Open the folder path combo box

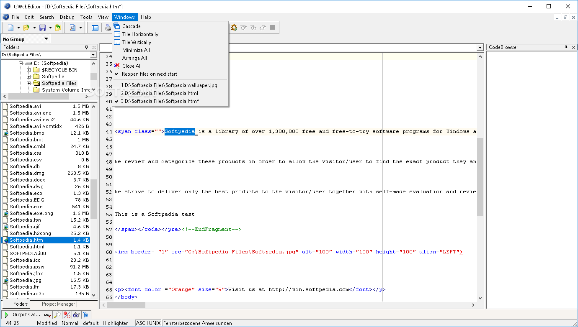(x=93, y=55)
